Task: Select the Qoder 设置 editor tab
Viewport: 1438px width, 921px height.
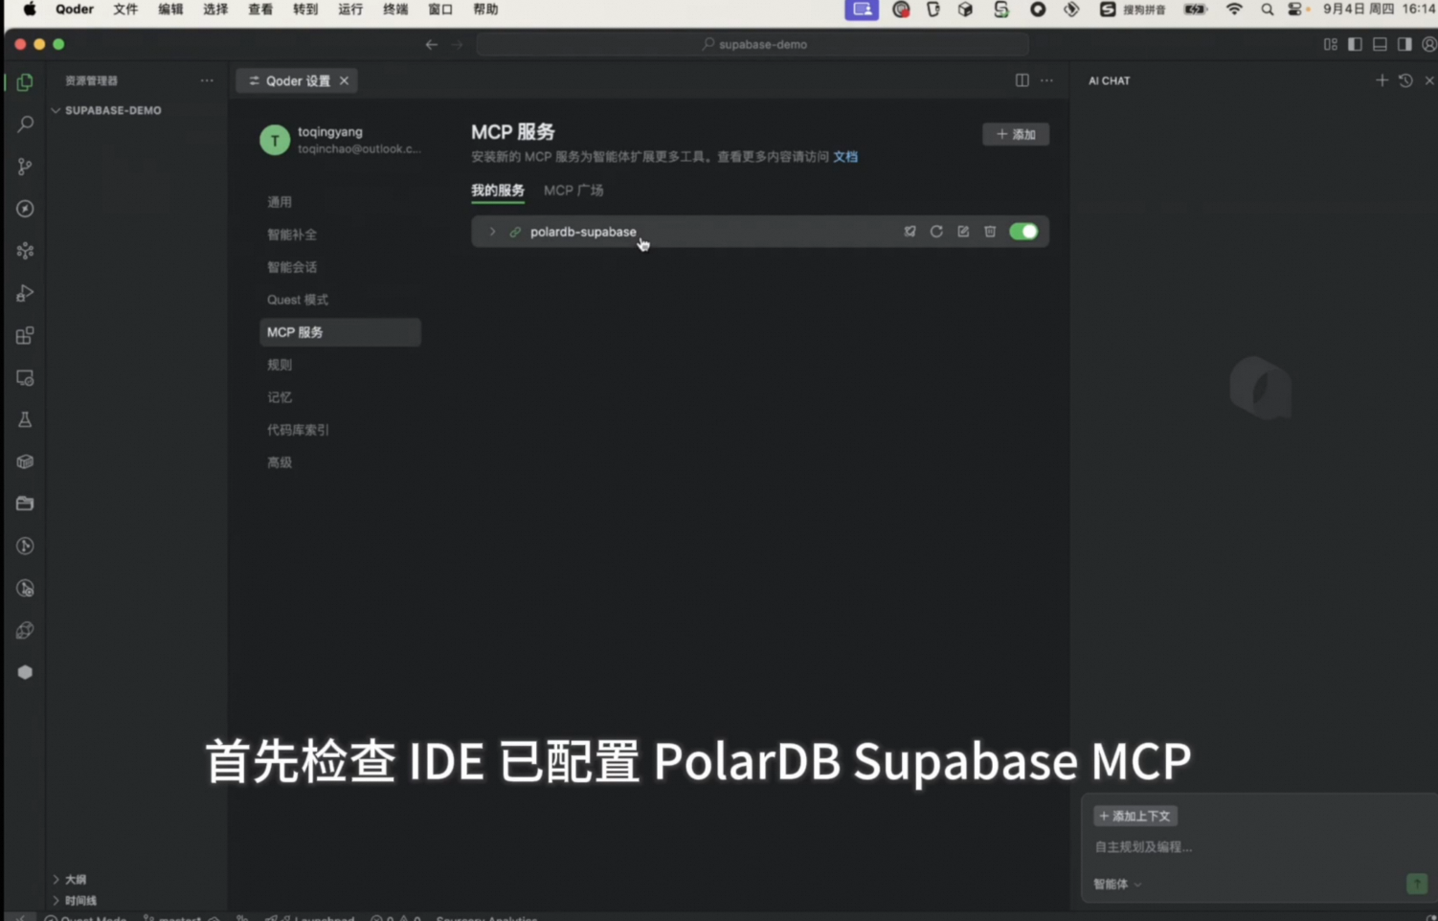Action: pyautogui.click(x=297, y=80)
